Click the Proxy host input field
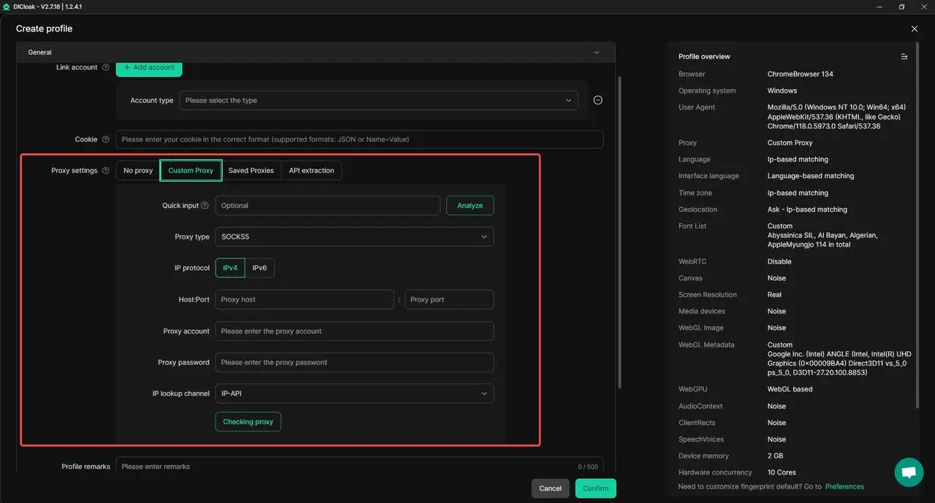This screenshot has width=935, height=503. 305,299
